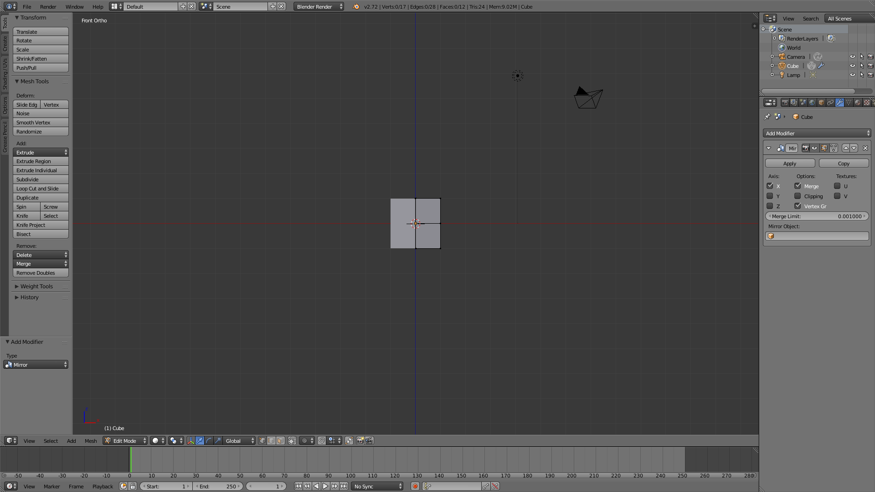The image size is (875, 492).
Task: Open the Add Modifier dropdown in properties
Action: [x=817, y=133]
